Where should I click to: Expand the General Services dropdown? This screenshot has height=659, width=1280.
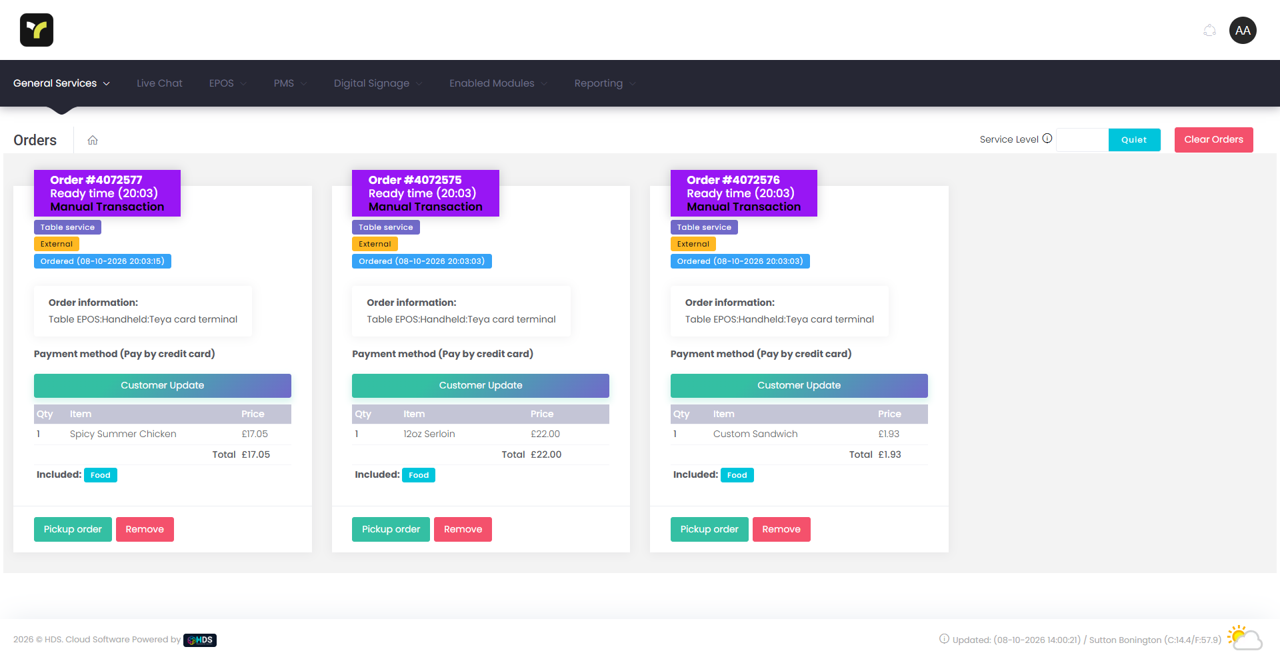(x=61, y=83)
